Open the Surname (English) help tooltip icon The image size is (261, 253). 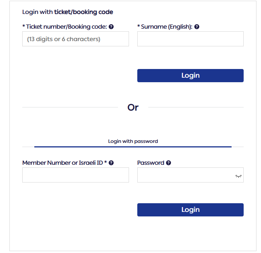197,27
